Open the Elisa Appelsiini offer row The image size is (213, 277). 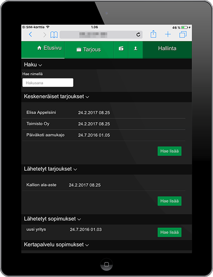(104, 113)
